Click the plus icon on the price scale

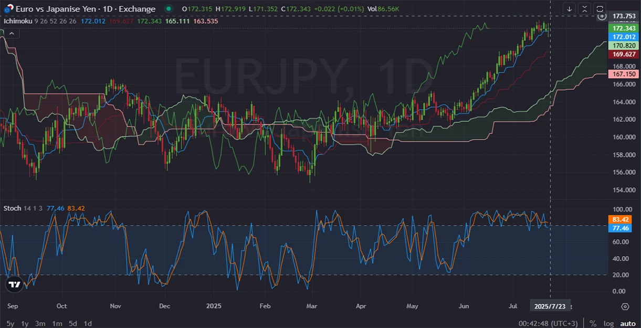[603, 16]
